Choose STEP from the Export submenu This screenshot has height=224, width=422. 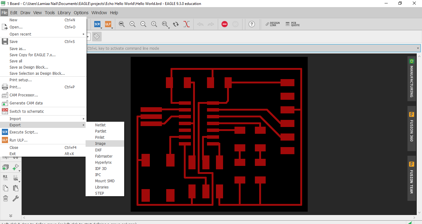tap(105, 193)
